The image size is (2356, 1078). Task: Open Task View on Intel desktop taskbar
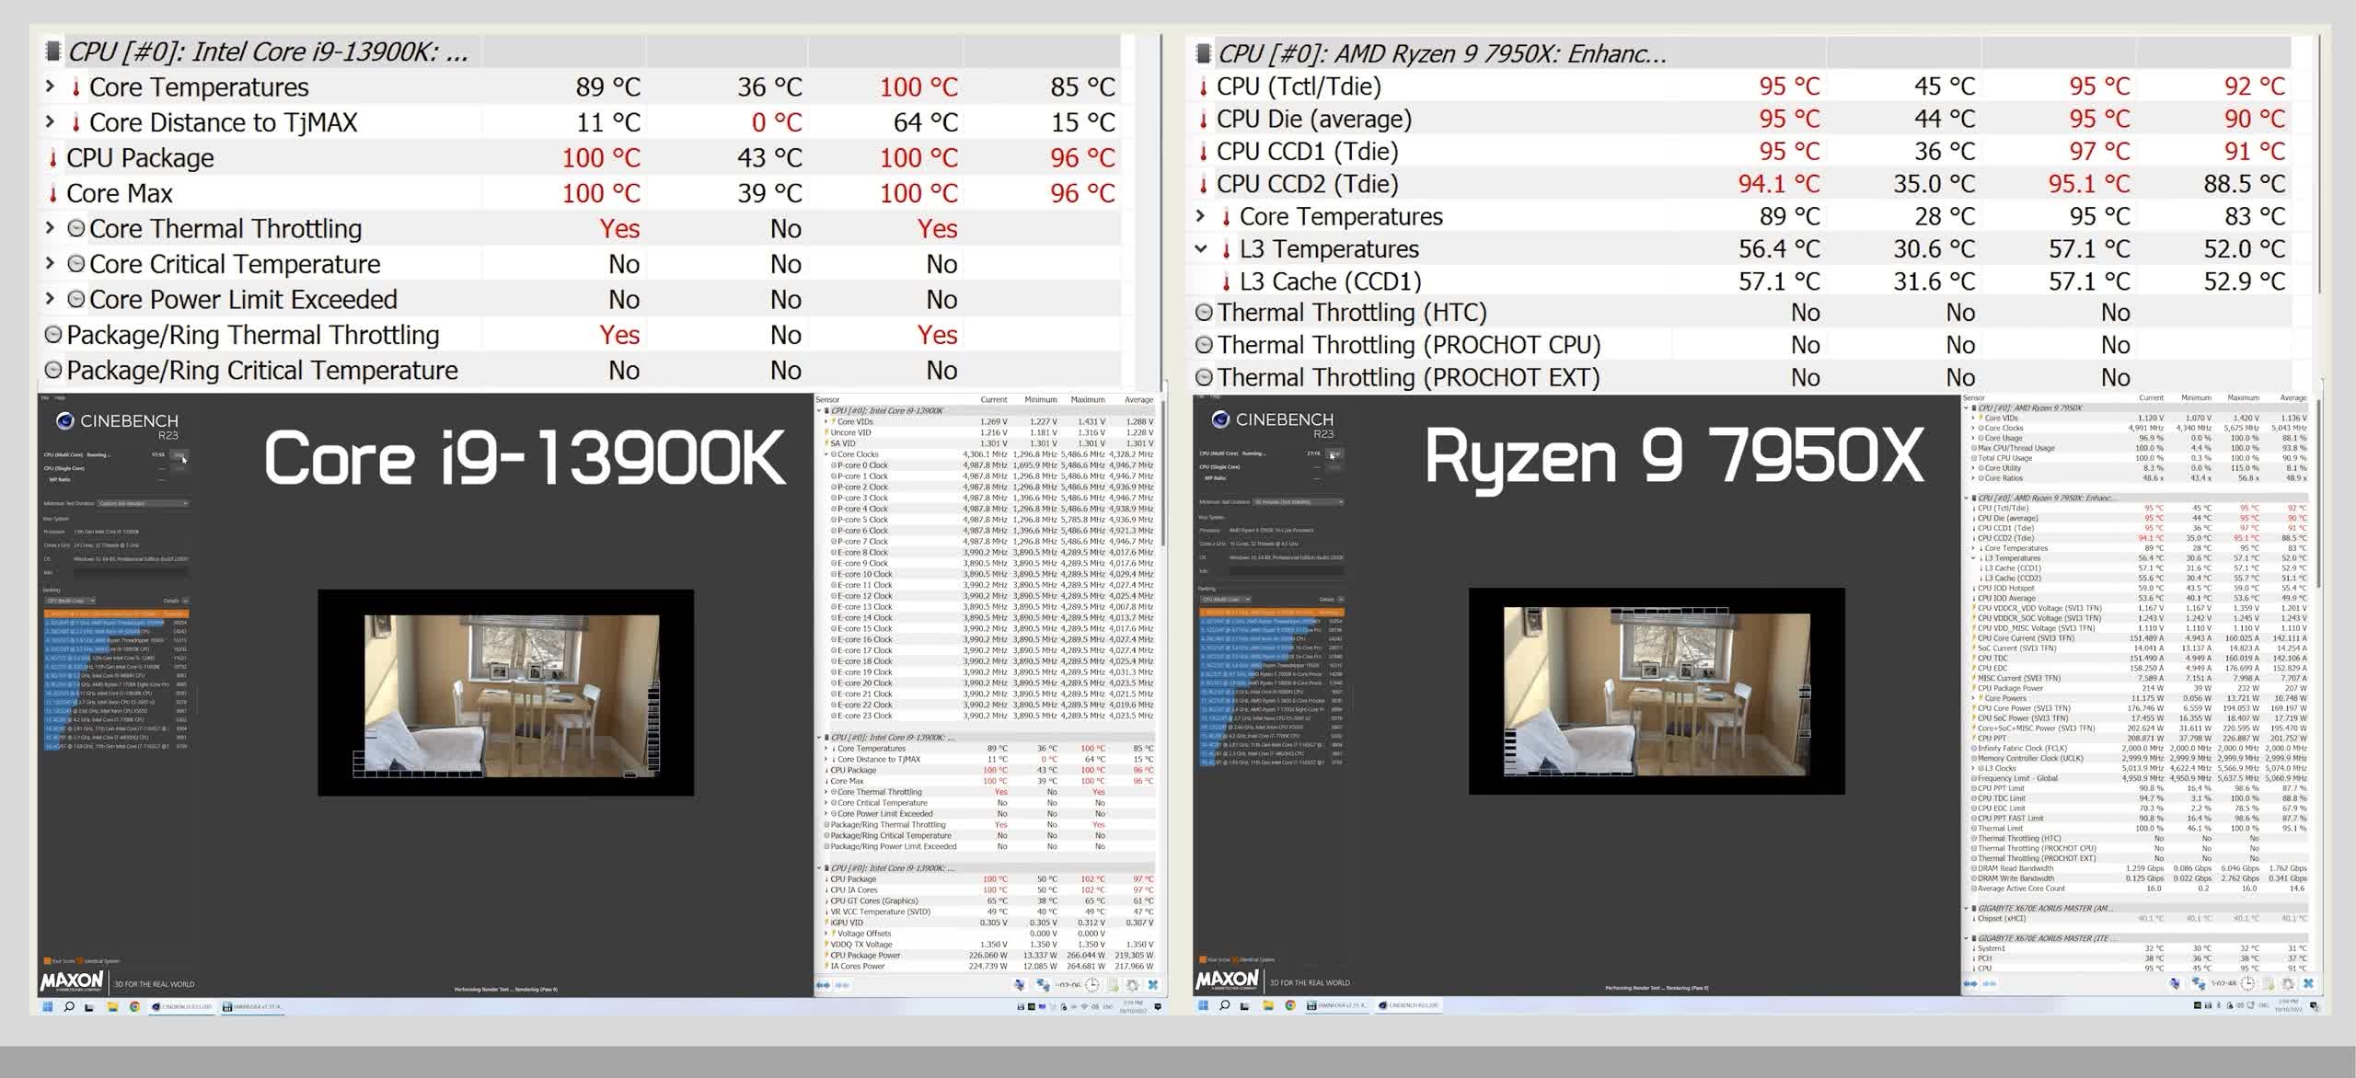(x=89, y=1006)
